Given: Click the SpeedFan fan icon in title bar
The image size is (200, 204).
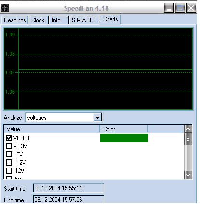Looking at the screenshot, I should click(5, 8).
